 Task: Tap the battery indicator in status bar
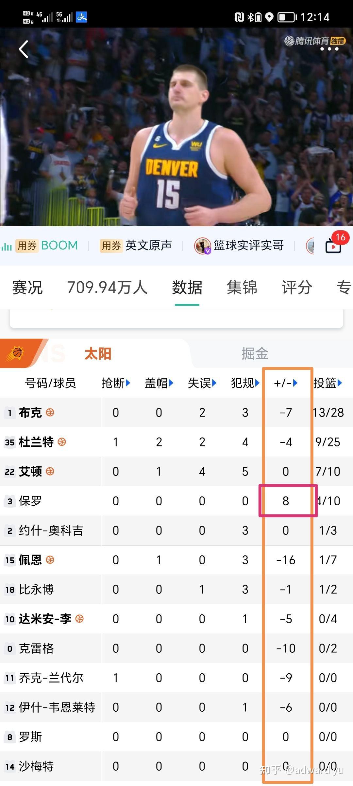tap(287, 17)
